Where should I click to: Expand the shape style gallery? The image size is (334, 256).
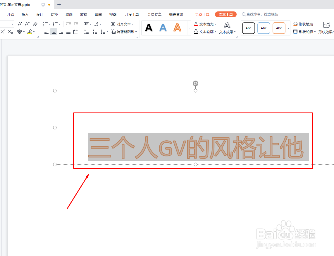point(288,28)
